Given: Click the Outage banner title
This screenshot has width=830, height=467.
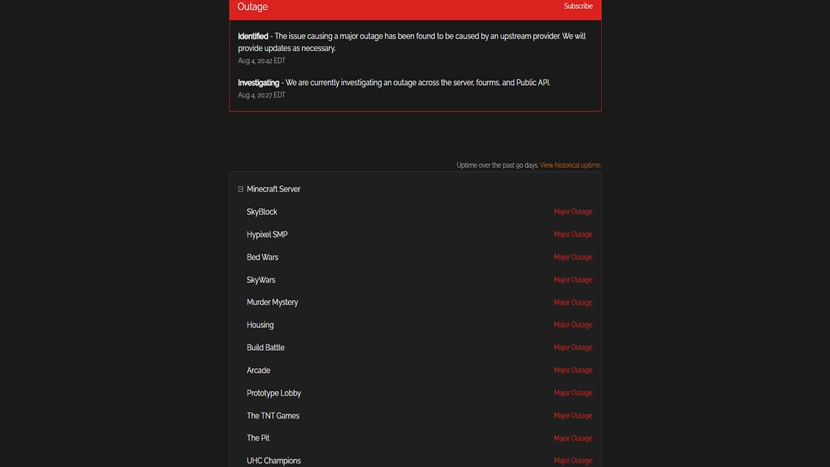Looking at the screenshot, I should click(x=252, y=6).
